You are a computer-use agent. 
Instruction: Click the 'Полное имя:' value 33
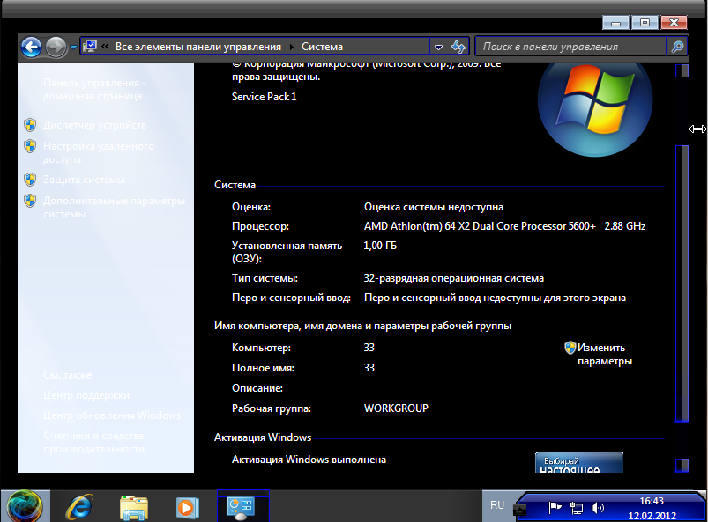(369, 368)
